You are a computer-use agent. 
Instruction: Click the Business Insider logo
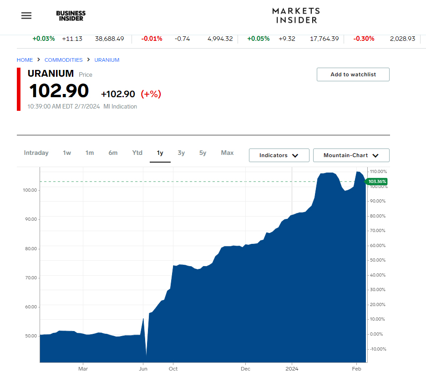(71, 15)
